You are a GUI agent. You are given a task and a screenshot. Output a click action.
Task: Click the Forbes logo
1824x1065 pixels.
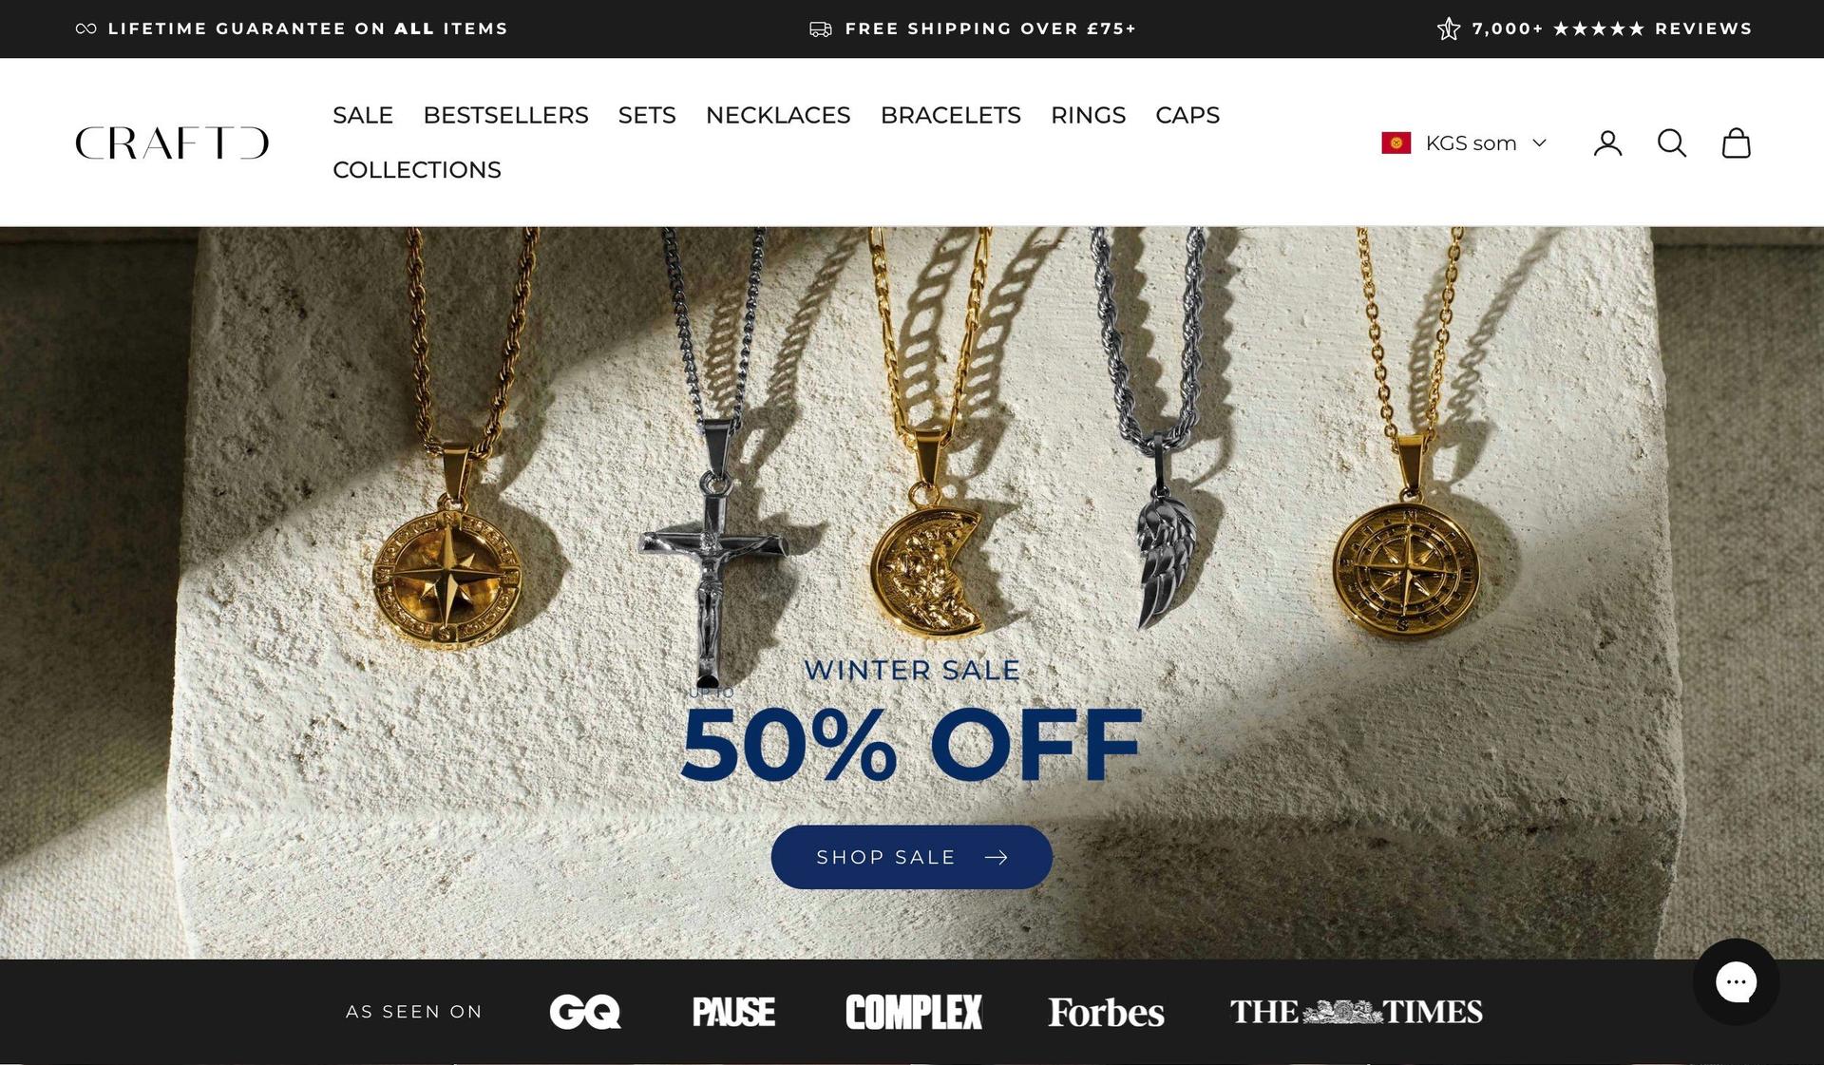[x=1106, y=1013]
